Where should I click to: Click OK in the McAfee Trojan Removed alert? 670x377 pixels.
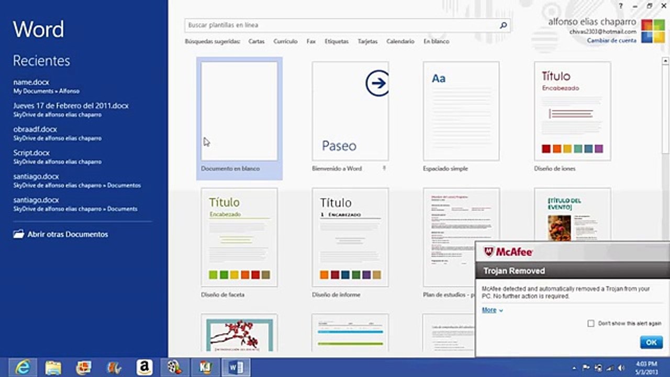[x=651, y=342]
